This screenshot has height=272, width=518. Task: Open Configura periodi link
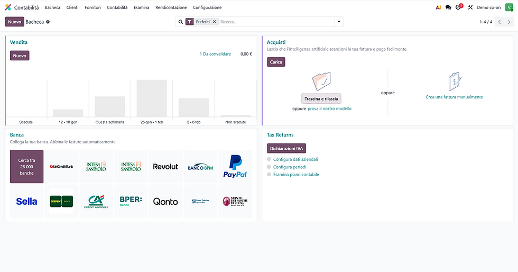pos(290,167)
